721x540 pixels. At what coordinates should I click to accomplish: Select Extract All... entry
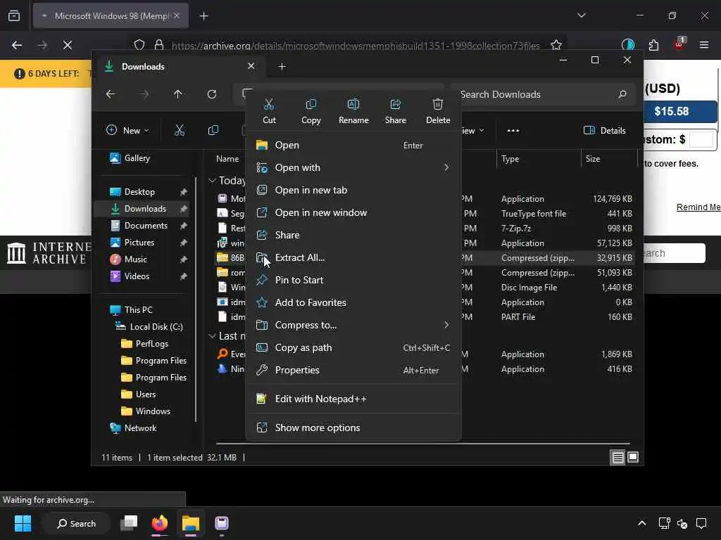[353, 257]
